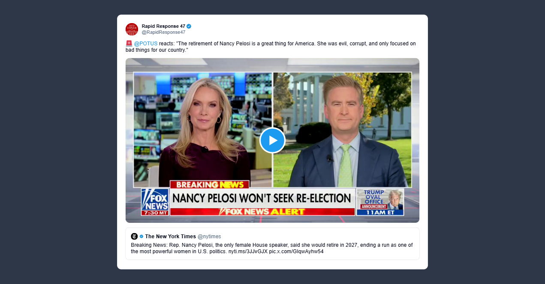The image size is (545, 284).
Task: Click the Pelosi won't seek re-election headline
Action: coord(262,198)
